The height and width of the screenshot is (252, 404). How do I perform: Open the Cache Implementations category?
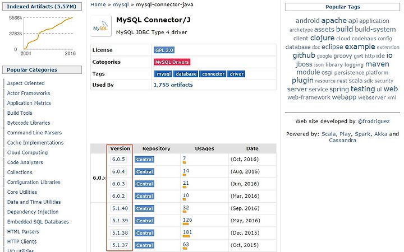pos(35,143)
